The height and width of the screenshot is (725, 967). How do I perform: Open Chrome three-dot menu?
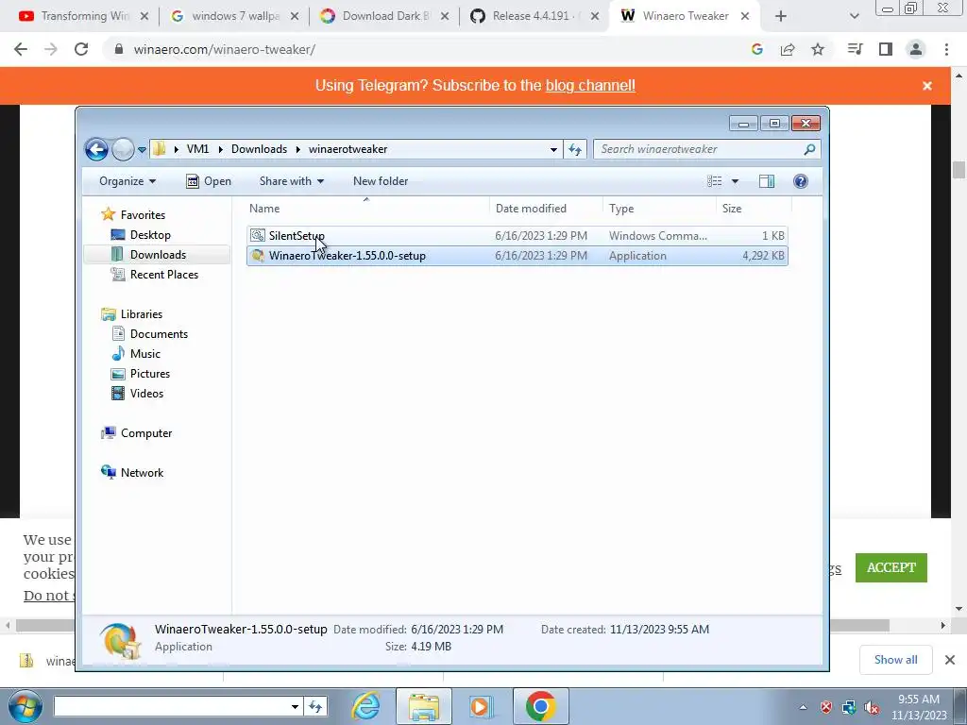coord(946,49)
